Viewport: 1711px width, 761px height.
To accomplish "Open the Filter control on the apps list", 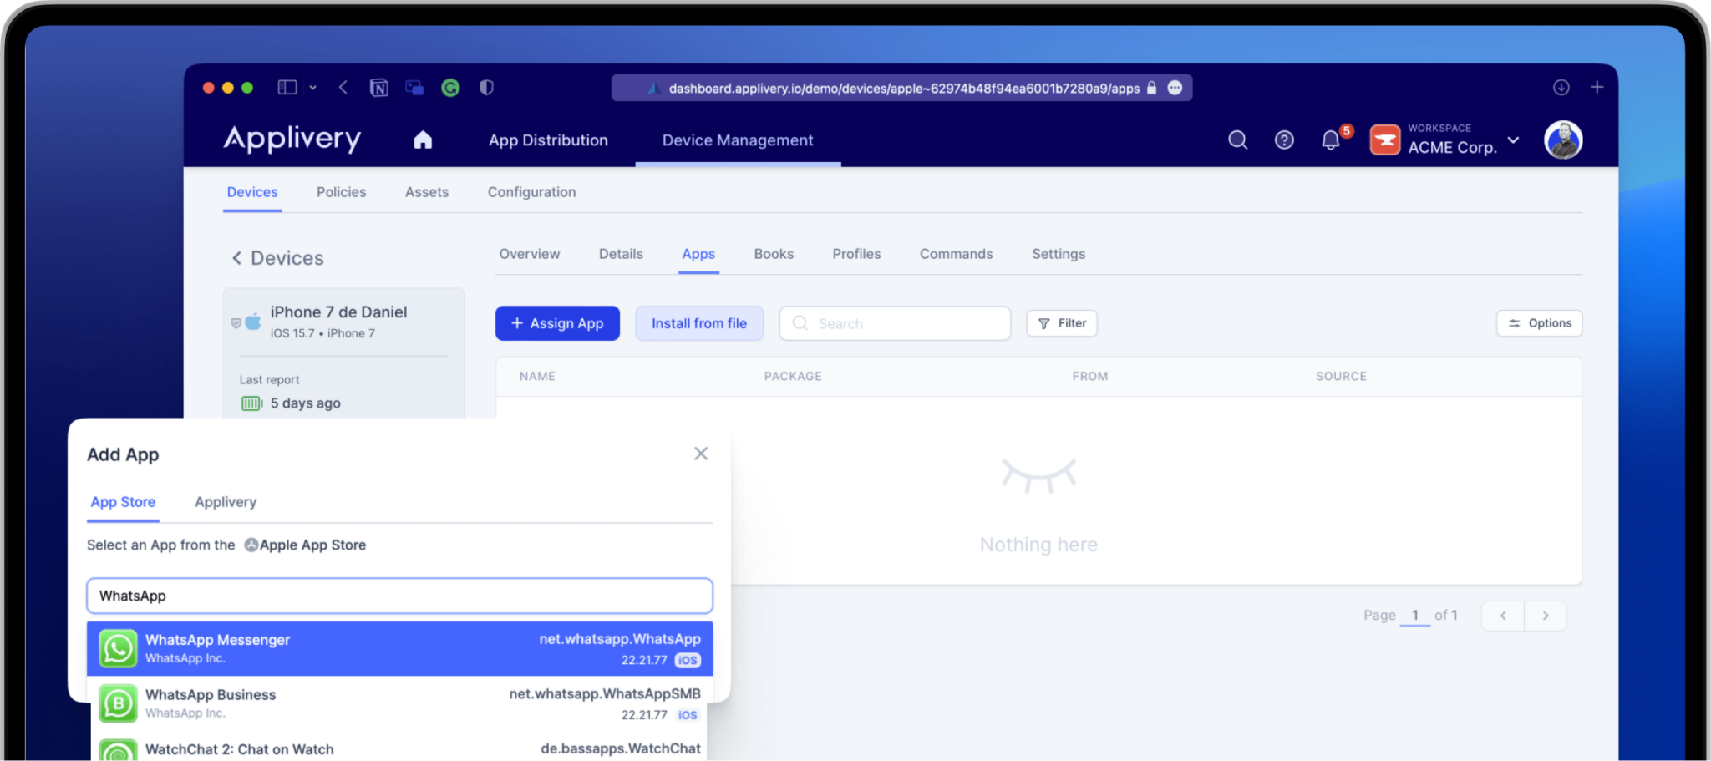I will (x=1061, y=323).
